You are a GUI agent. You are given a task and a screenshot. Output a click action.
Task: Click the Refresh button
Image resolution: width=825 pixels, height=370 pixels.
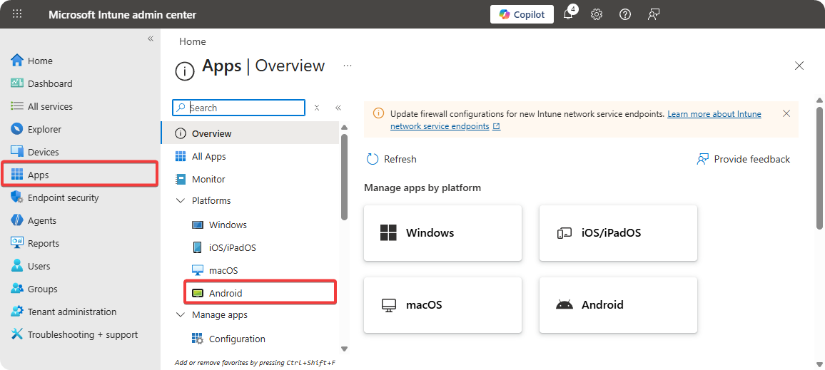[x=391, y=159]
